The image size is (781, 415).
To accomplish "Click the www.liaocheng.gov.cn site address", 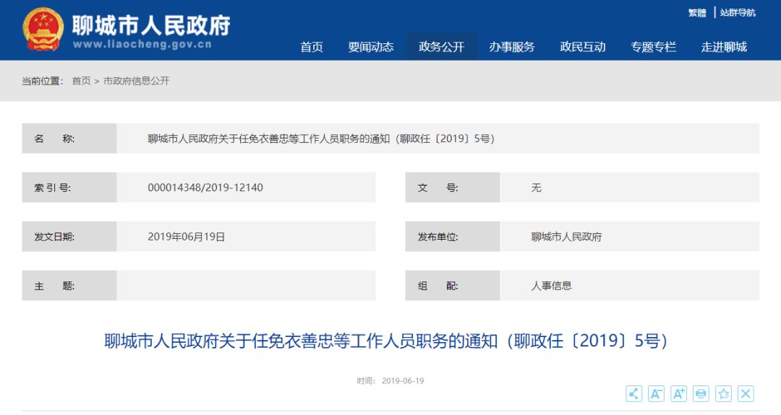I will (142, 45).
